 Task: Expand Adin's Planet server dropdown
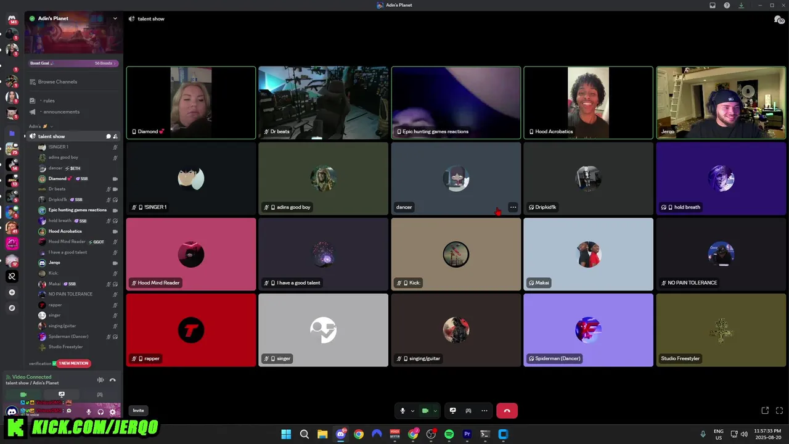tap(115, 18)
